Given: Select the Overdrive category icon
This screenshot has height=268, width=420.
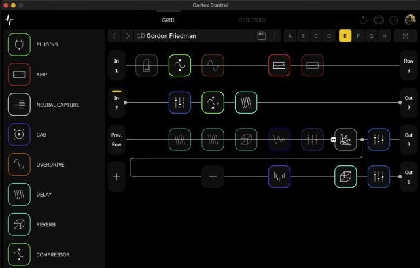Looking at the screenshot, I should pos(19,164).
